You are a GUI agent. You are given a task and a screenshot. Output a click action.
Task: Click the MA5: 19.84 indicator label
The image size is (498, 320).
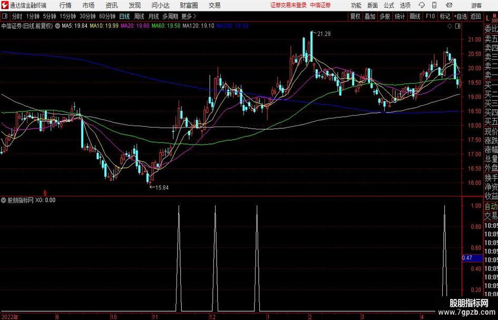pos(75,26)
